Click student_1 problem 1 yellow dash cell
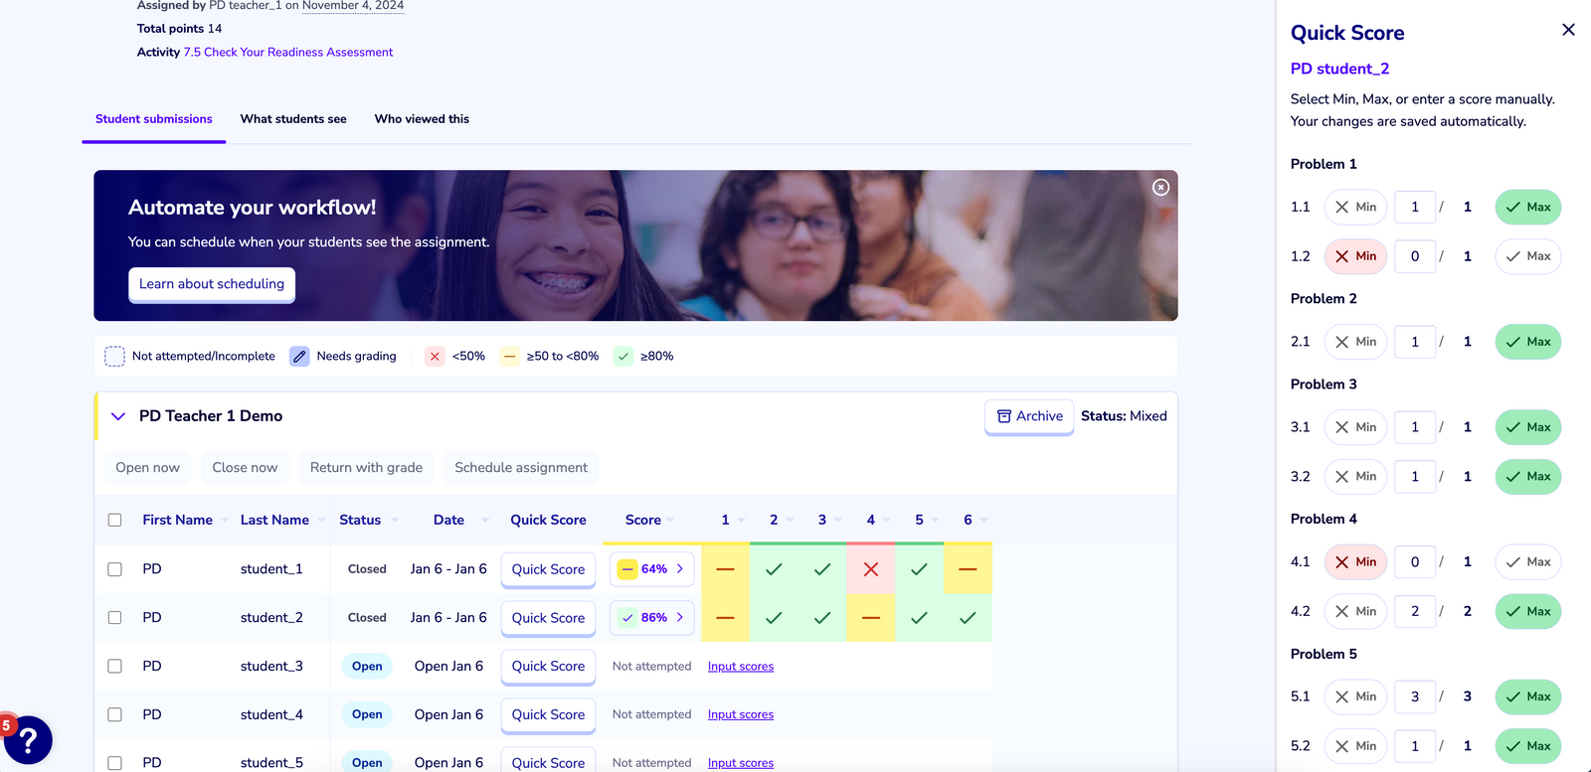Image resolution: width=1591 pixels, height=772 pixels. [725, 569]
